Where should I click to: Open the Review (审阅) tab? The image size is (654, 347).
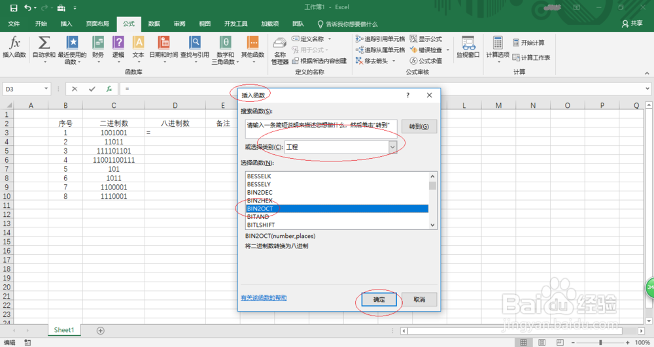(179, 24)
